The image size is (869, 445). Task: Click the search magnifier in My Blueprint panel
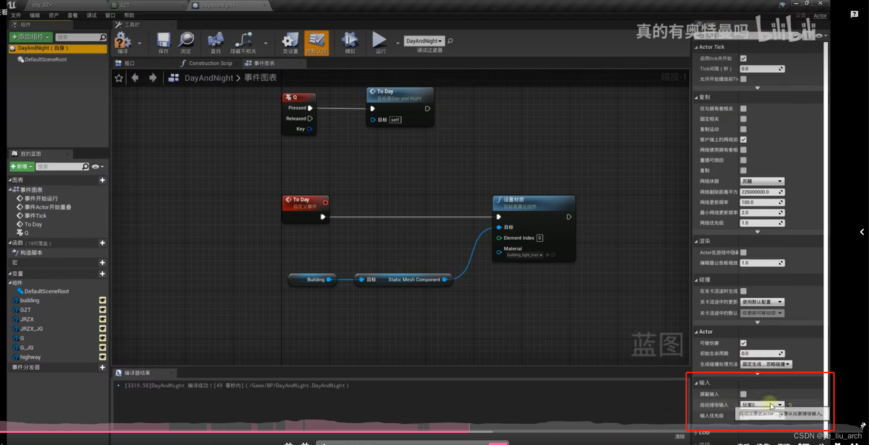[x=85, y=167]
